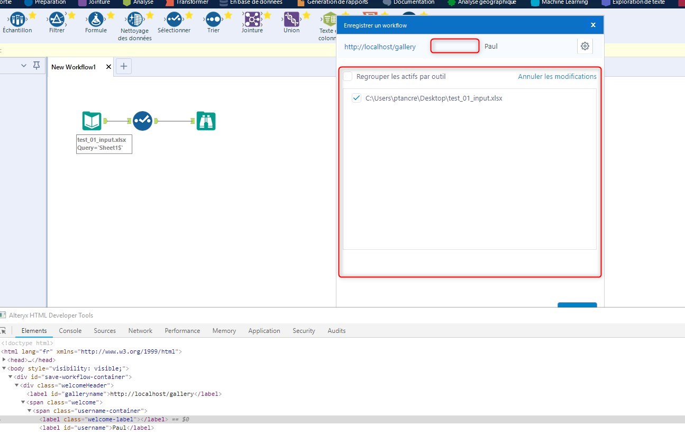Toggle favorite star next to Trier

(228, 15)
